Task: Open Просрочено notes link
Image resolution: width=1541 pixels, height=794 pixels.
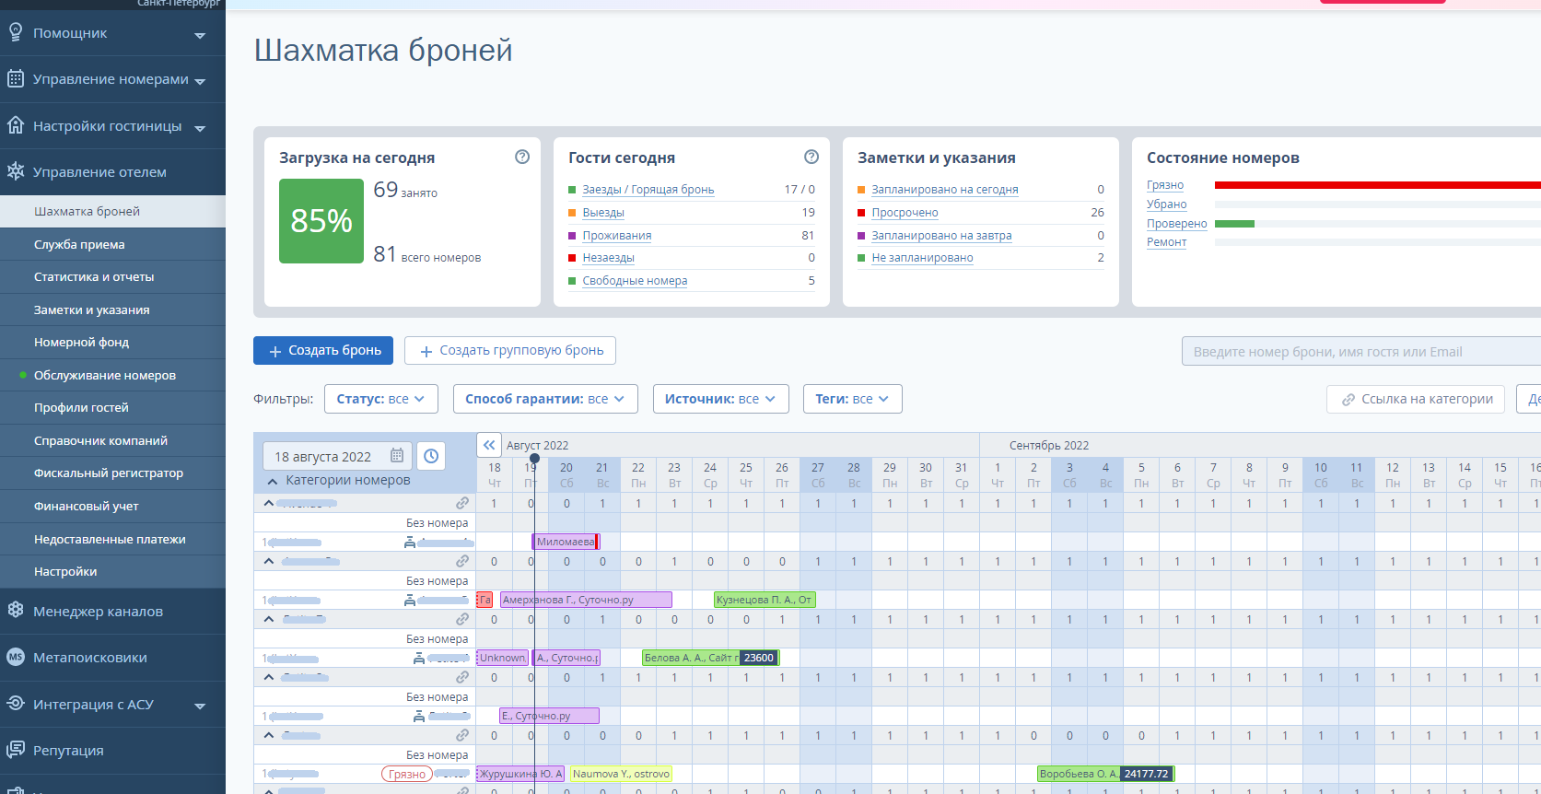Action: click(905, 212)
